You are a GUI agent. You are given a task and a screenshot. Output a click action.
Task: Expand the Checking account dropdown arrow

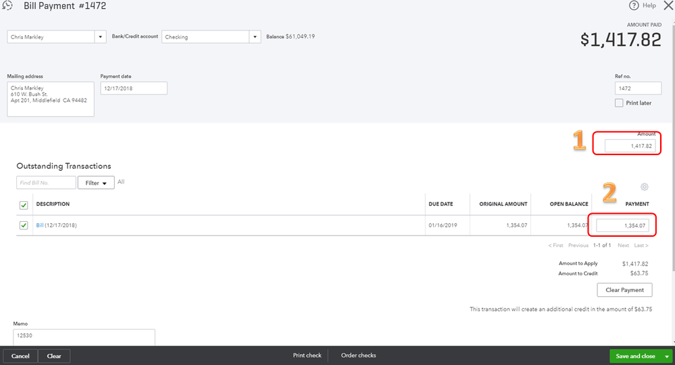255,37
